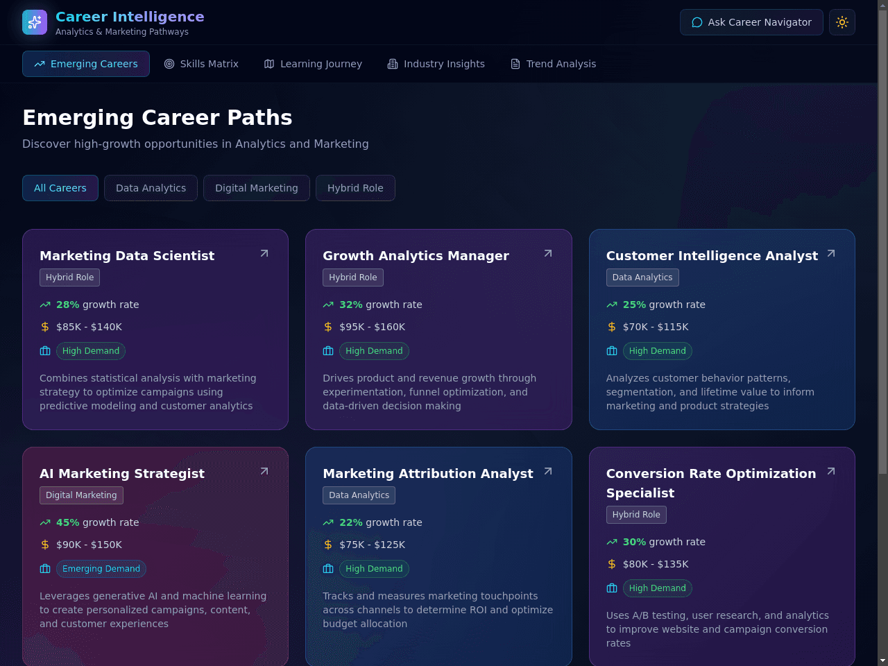888x666 pixels.
Task: Click High Demand badge on Marketing Data Scientist
Action: coord(91,351)
